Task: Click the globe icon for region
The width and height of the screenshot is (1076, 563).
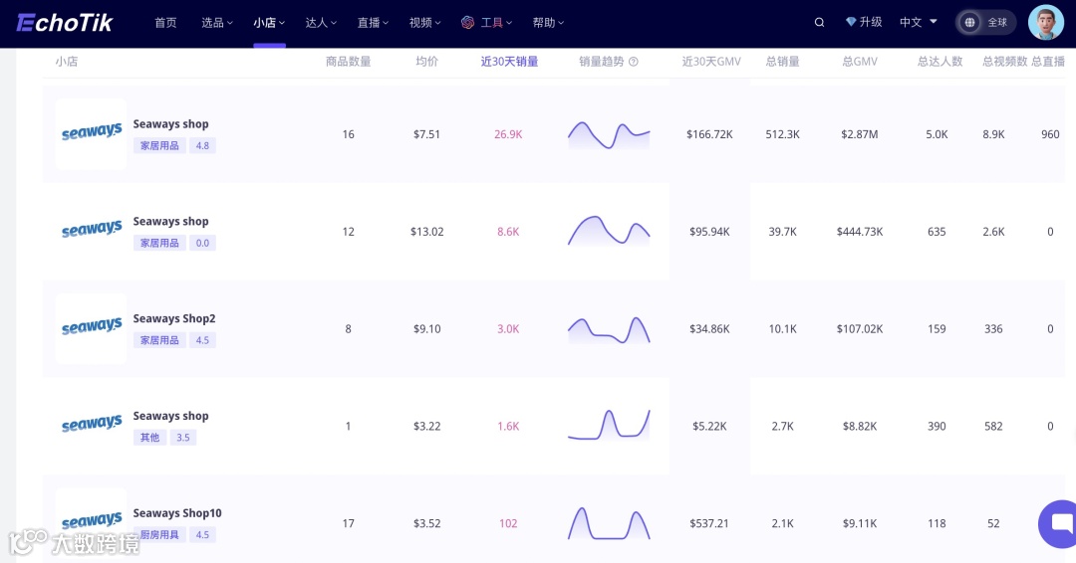Action: [969, 23]
